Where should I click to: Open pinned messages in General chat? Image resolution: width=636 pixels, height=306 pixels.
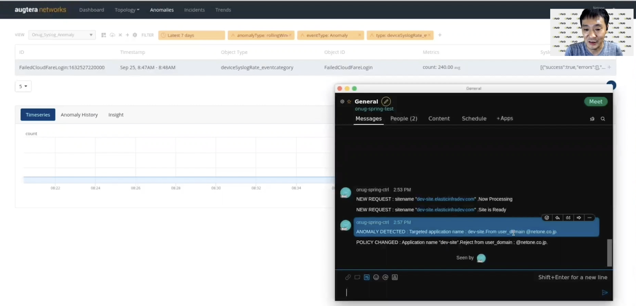[x=592, y=119]
